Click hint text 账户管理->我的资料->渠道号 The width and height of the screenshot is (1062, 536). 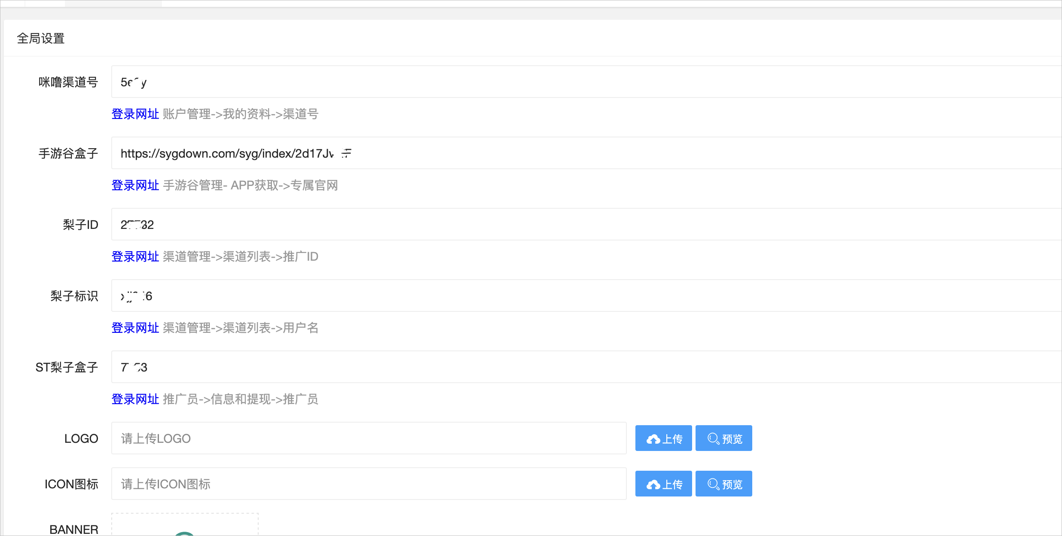(241, 114)
